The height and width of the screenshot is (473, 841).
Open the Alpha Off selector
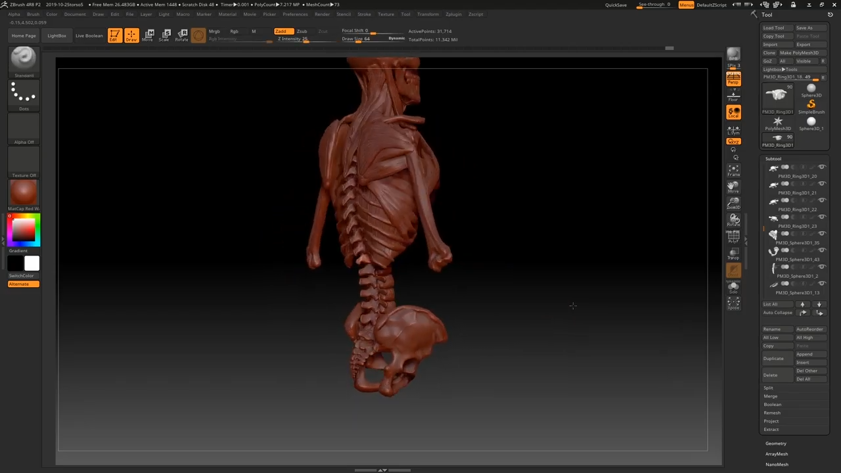[24, 129]
